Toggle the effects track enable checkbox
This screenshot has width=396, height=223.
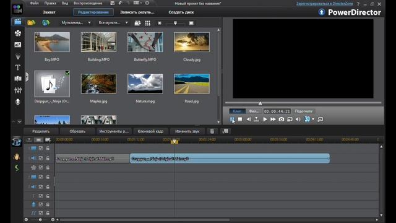pos(41,167)
